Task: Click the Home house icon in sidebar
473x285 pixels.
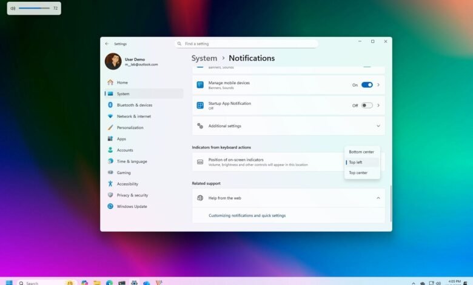Action: coord(110,82)
